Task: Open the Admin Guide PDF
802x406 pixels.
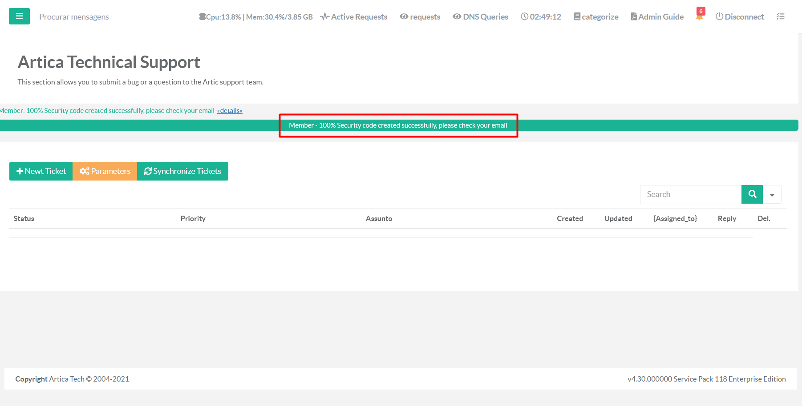Action: click(x=657, y=17)
